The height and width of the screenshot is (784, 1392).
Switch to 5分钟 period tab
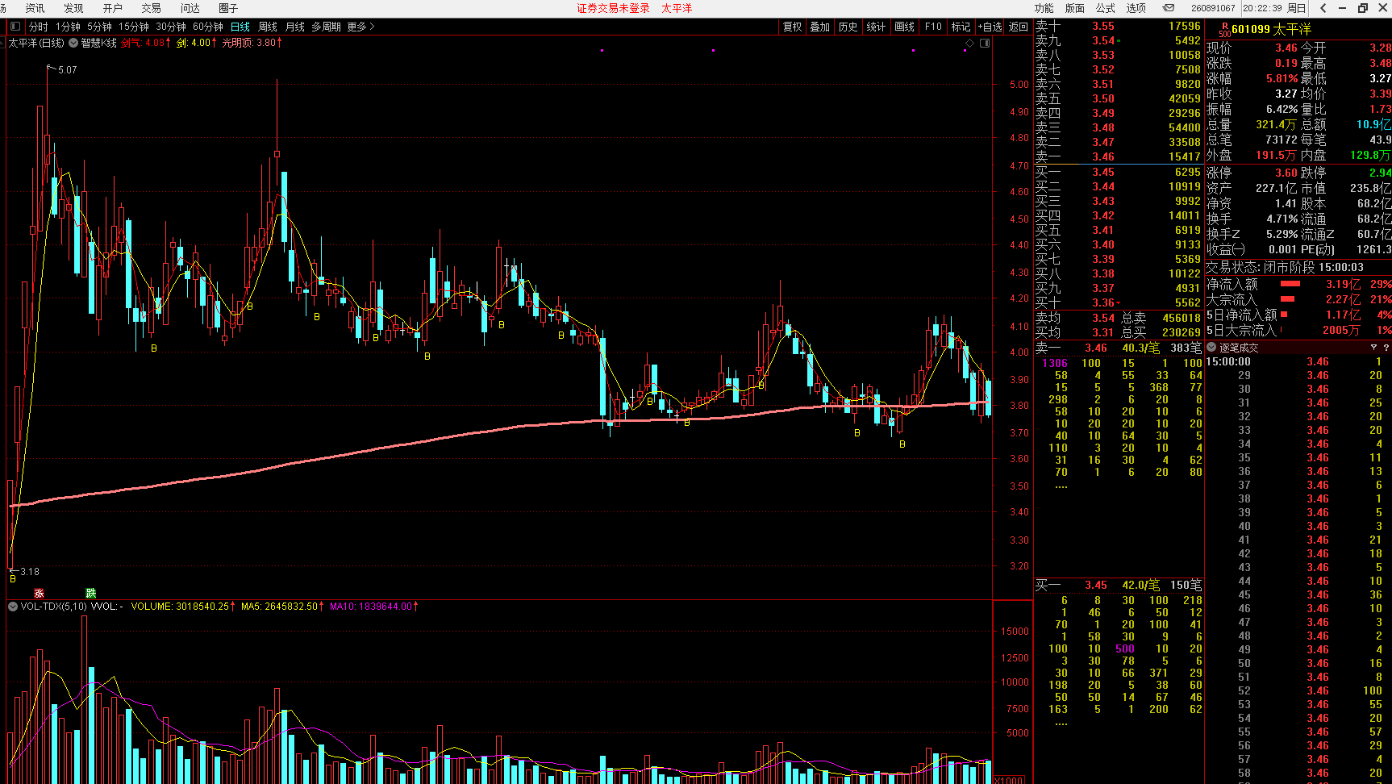99,27
